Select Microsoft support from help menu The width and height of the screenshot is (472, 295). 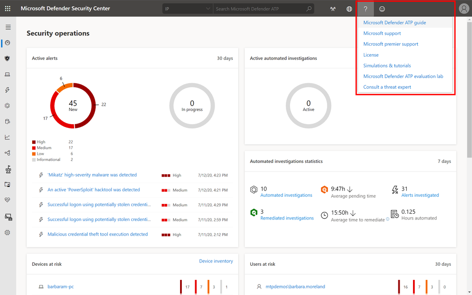point(382,34)
